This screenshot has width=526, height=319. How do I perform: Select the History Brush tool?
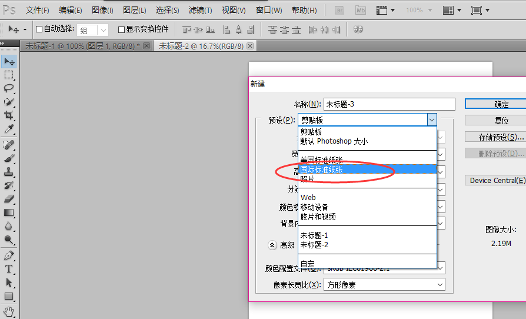click(x=9, y=185)
